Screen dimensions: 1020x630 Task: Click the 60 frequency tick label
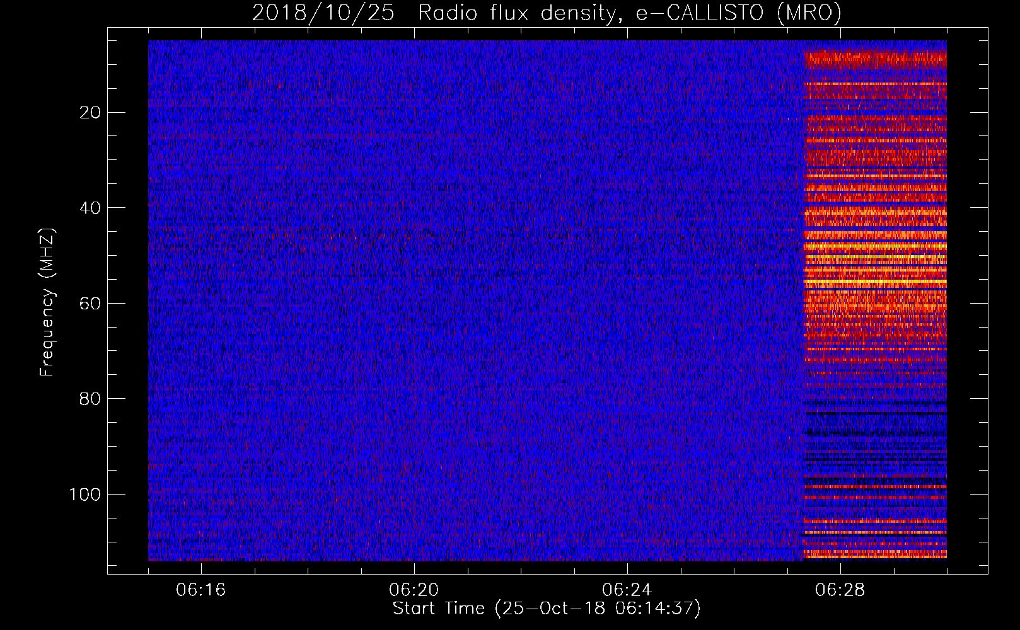(91, 304)
